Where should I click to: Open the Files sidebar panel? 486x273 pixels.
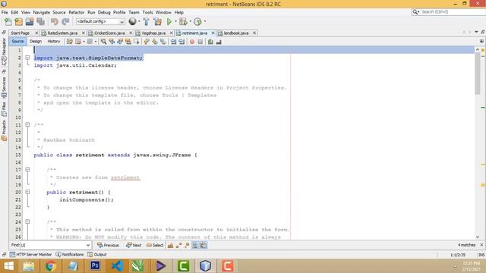tap(4, 109)
